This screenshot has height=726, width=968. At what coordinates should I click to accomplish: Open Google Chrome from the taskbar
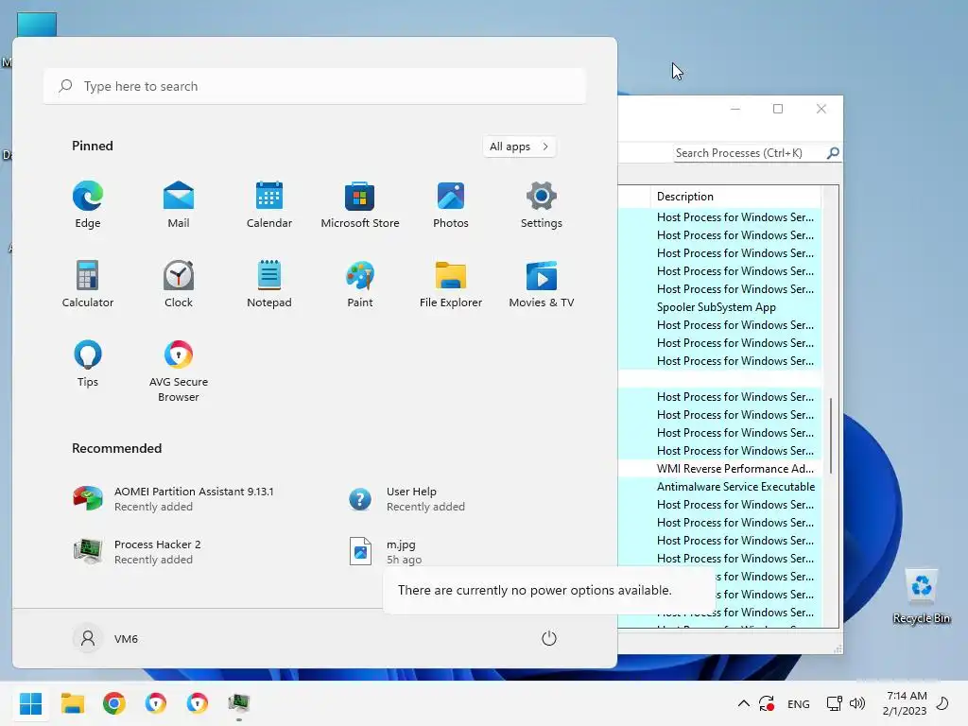(x=114, y=703)
